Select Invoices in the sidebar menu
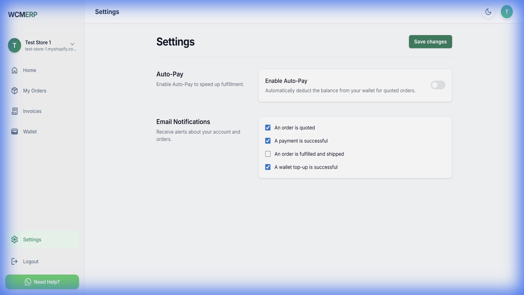 click(32, 111)
